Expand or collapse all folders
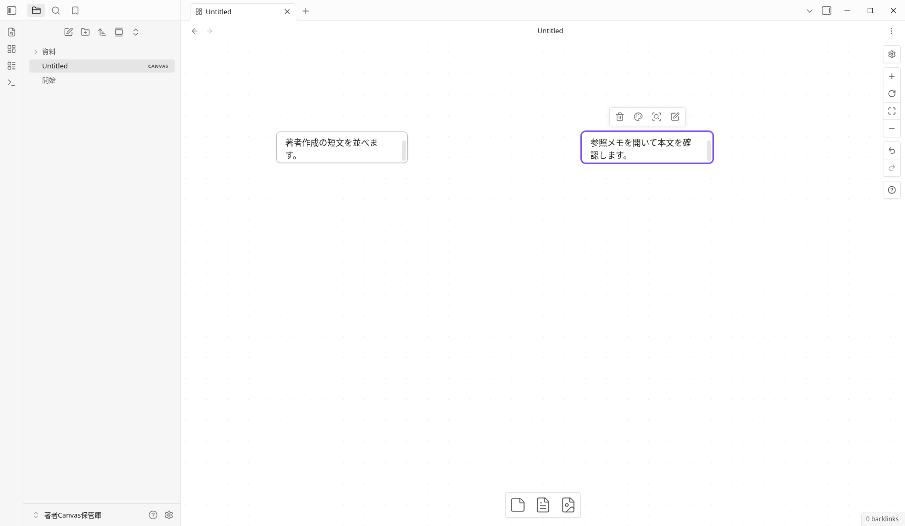 (x=136, y=32)
